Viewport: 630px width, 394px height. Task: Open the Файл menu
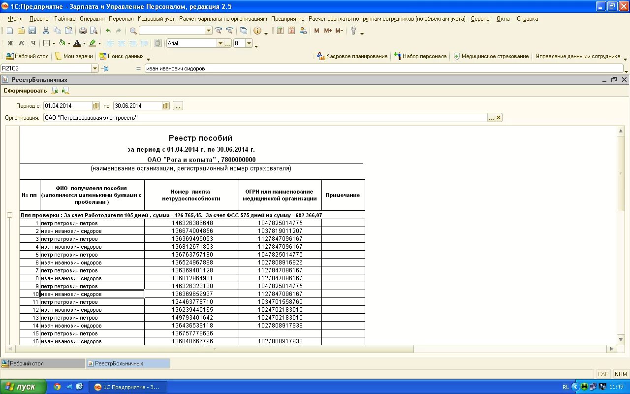click(x=15, y=19)
